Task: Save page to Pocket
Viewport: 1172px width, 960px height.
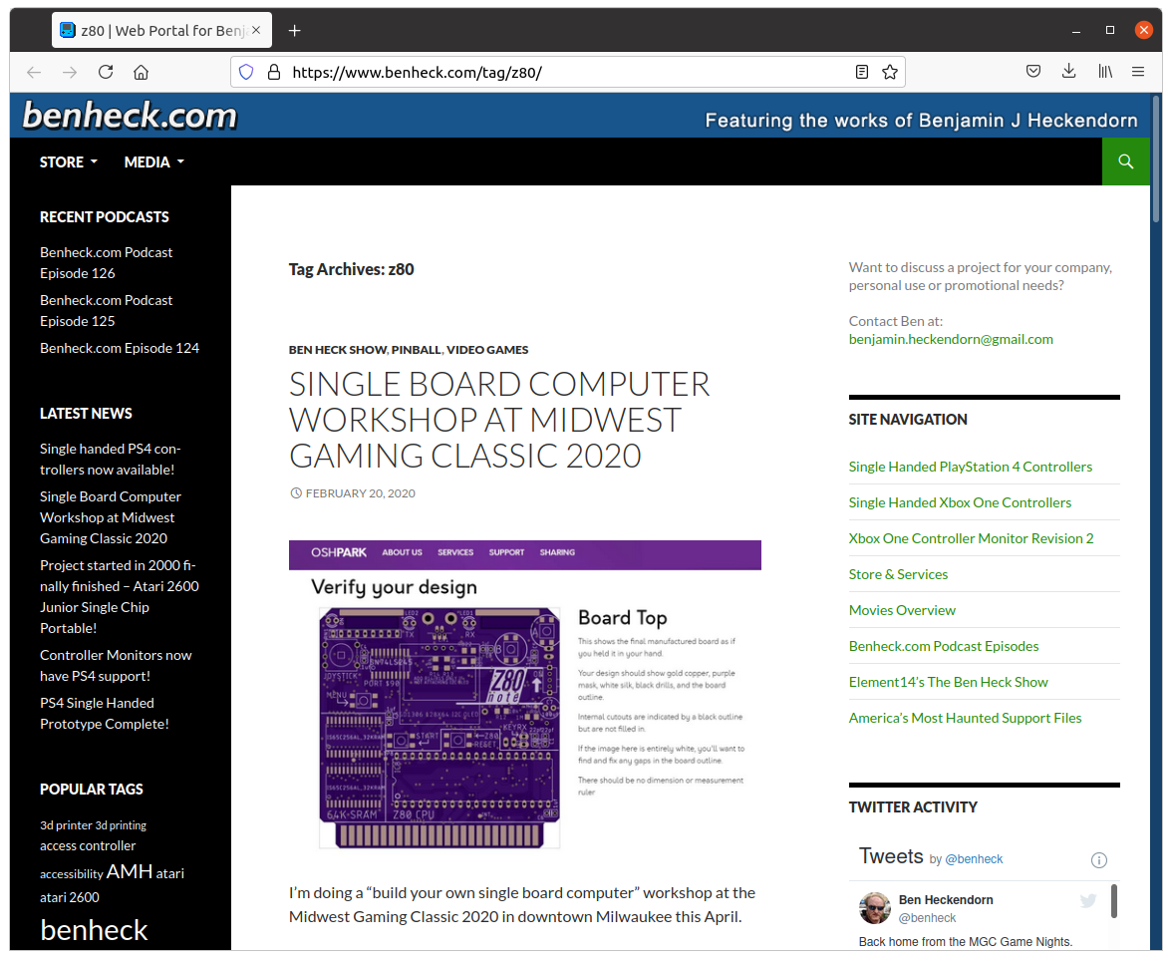Action: pos(1032,72)
